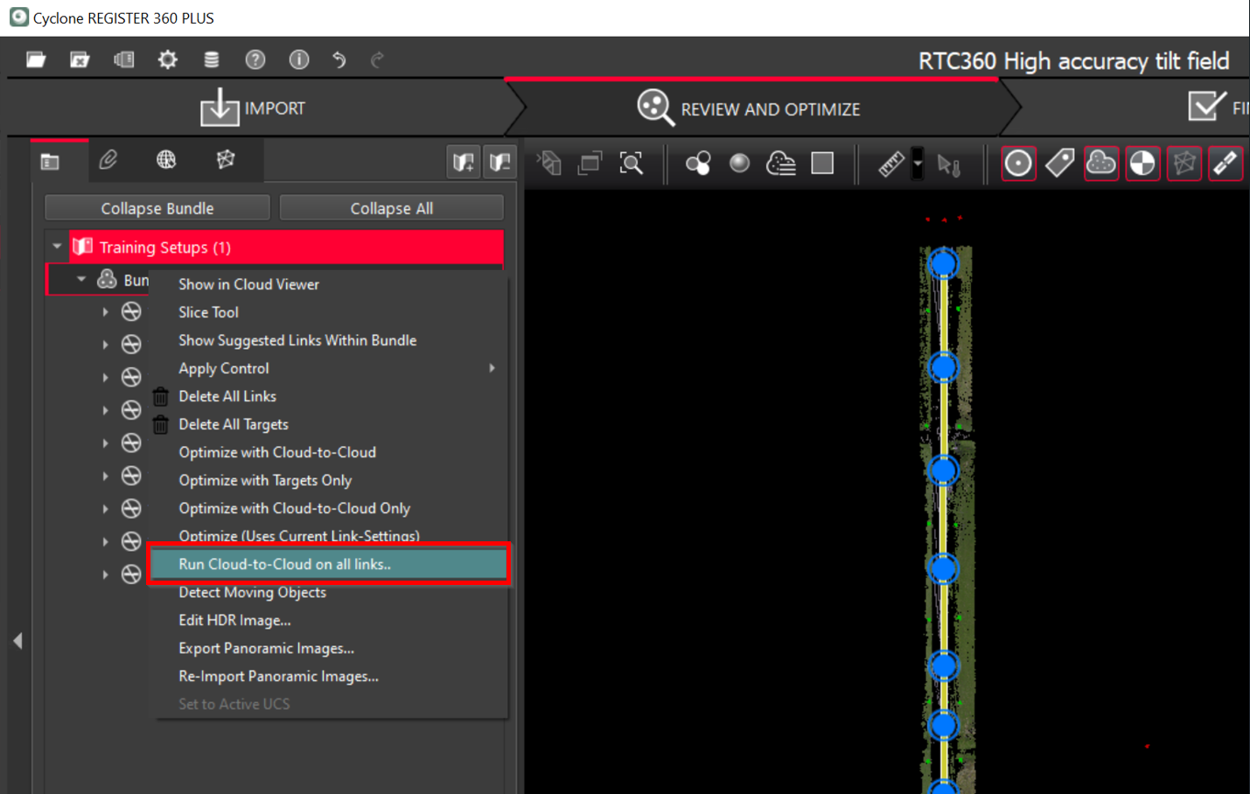Image resolution: width=1250 pixels, height=794 pixels.
Task: Click the zoom-to-extents magnifier icon
Action: pyautogui.click(x=631, y=164)
